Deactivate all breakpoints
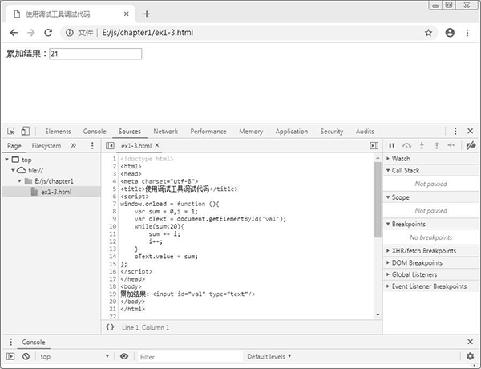481x369 pixels. coord(471,145)
